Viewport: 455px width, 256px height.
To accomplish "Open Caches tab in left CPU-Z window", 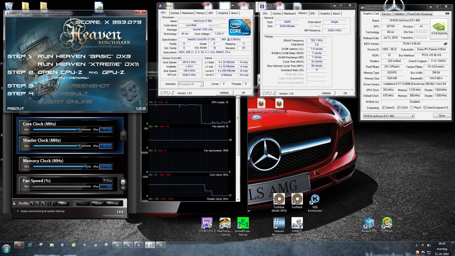I will point(175,13).
